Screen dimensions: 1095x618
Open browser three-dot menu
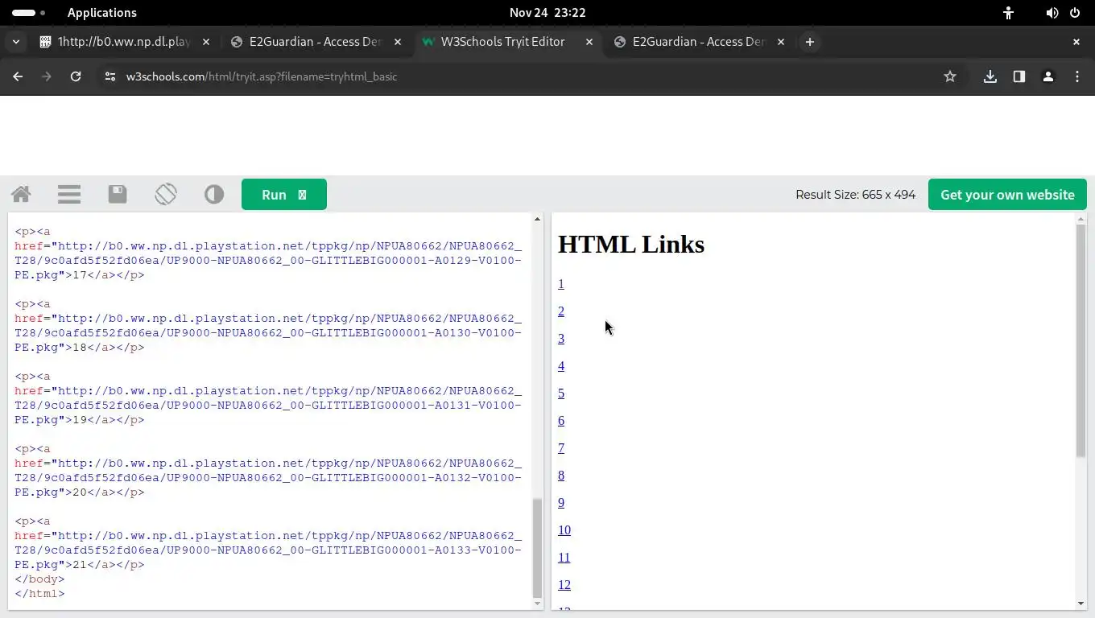pos(1077,76)
